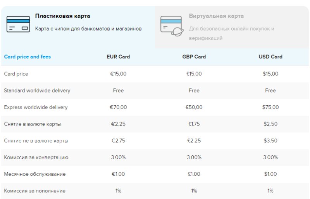This screenshot has width=310, height=199.
Task: Select the EUR Card column header
Action: click(x=118, y=57)
